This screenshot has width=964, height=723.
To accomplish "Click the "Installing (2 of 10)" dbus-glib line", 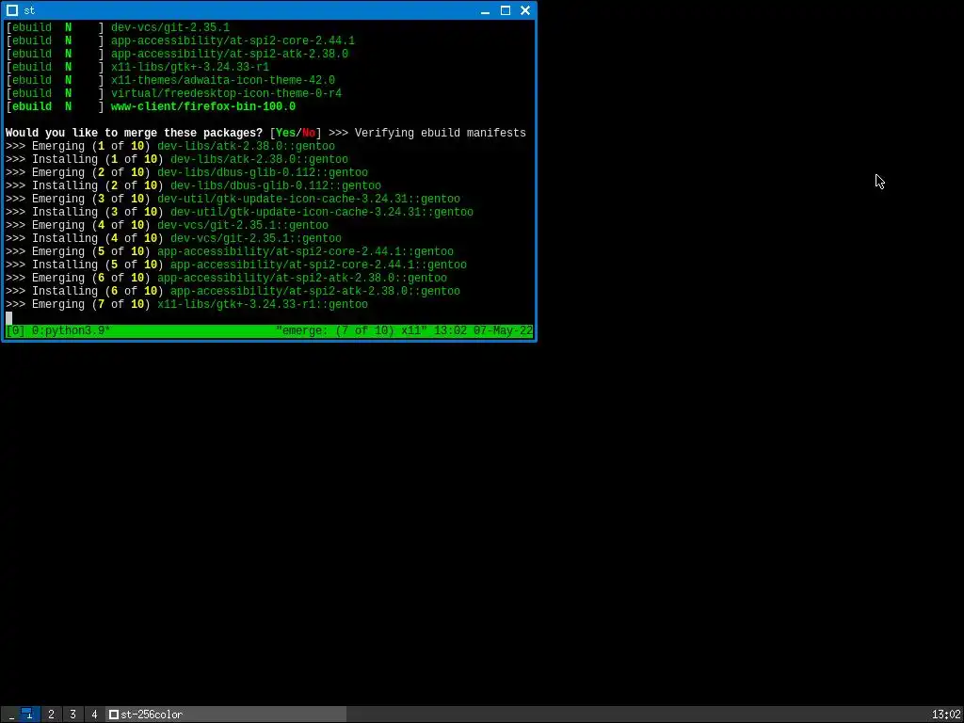I will click(x=193, y=185).
